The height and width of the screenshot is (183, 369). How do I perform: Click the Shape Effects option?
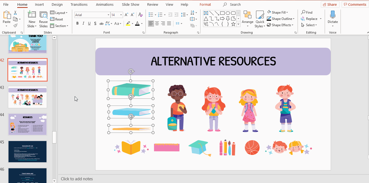(281, 25)
